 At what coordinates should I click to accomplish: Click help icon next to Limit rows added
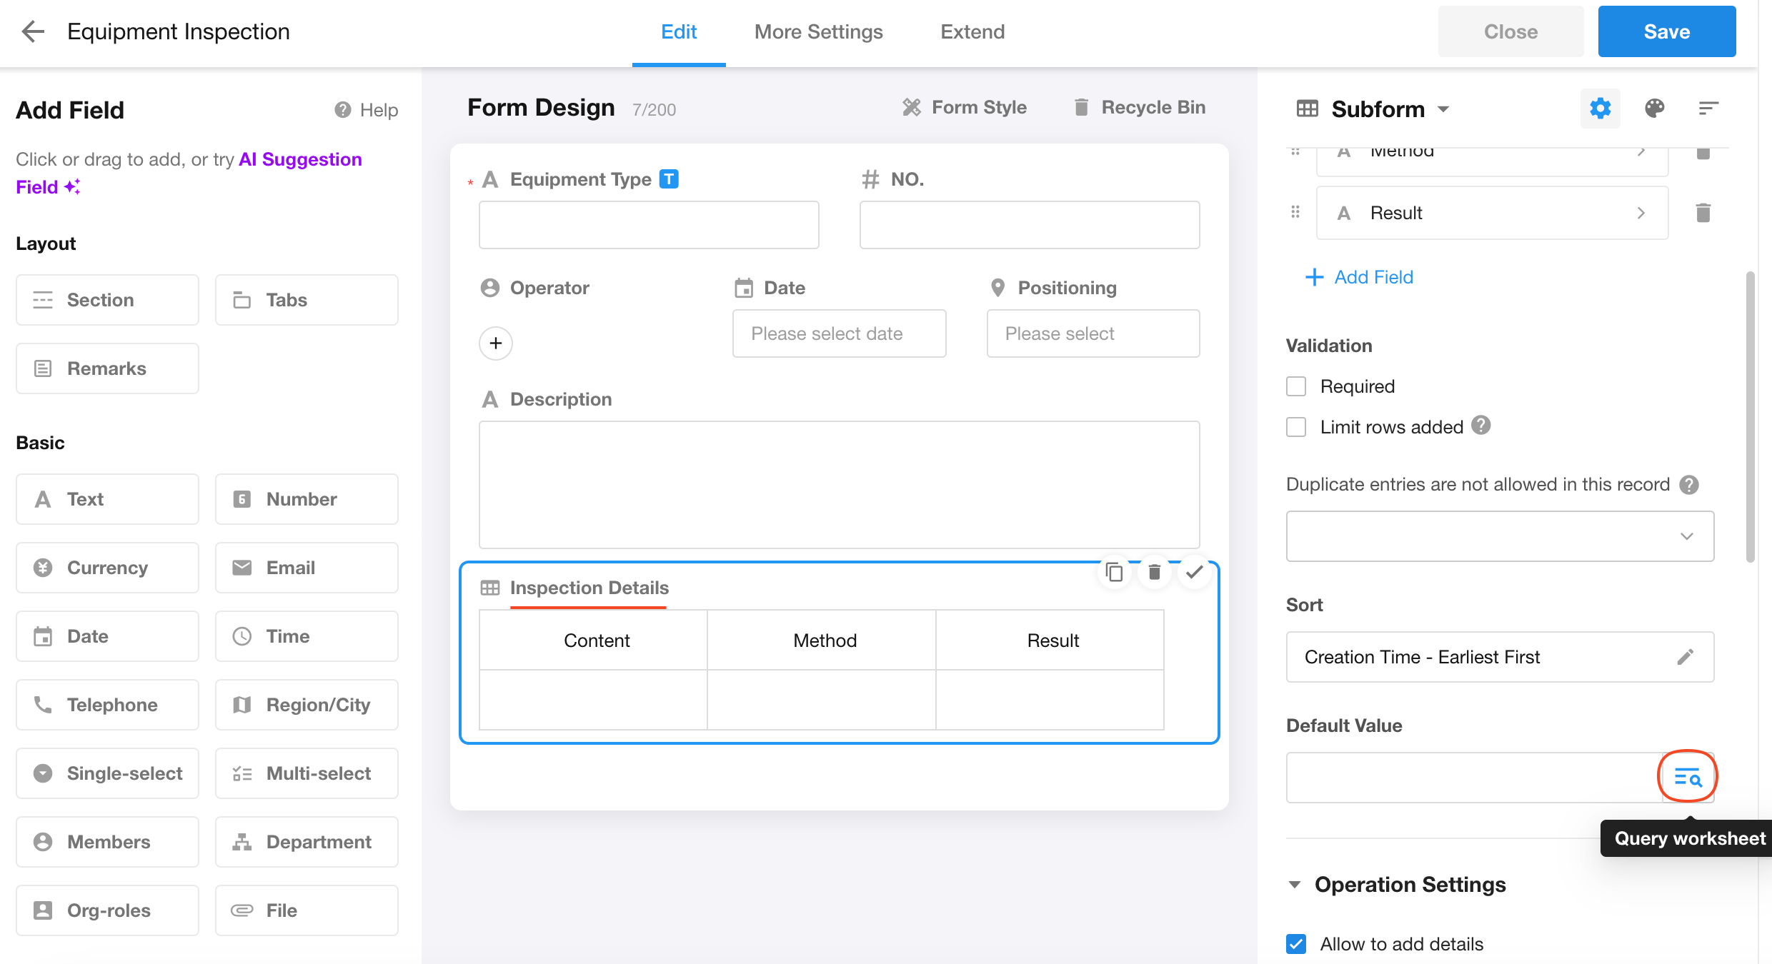click(1482, 426)
